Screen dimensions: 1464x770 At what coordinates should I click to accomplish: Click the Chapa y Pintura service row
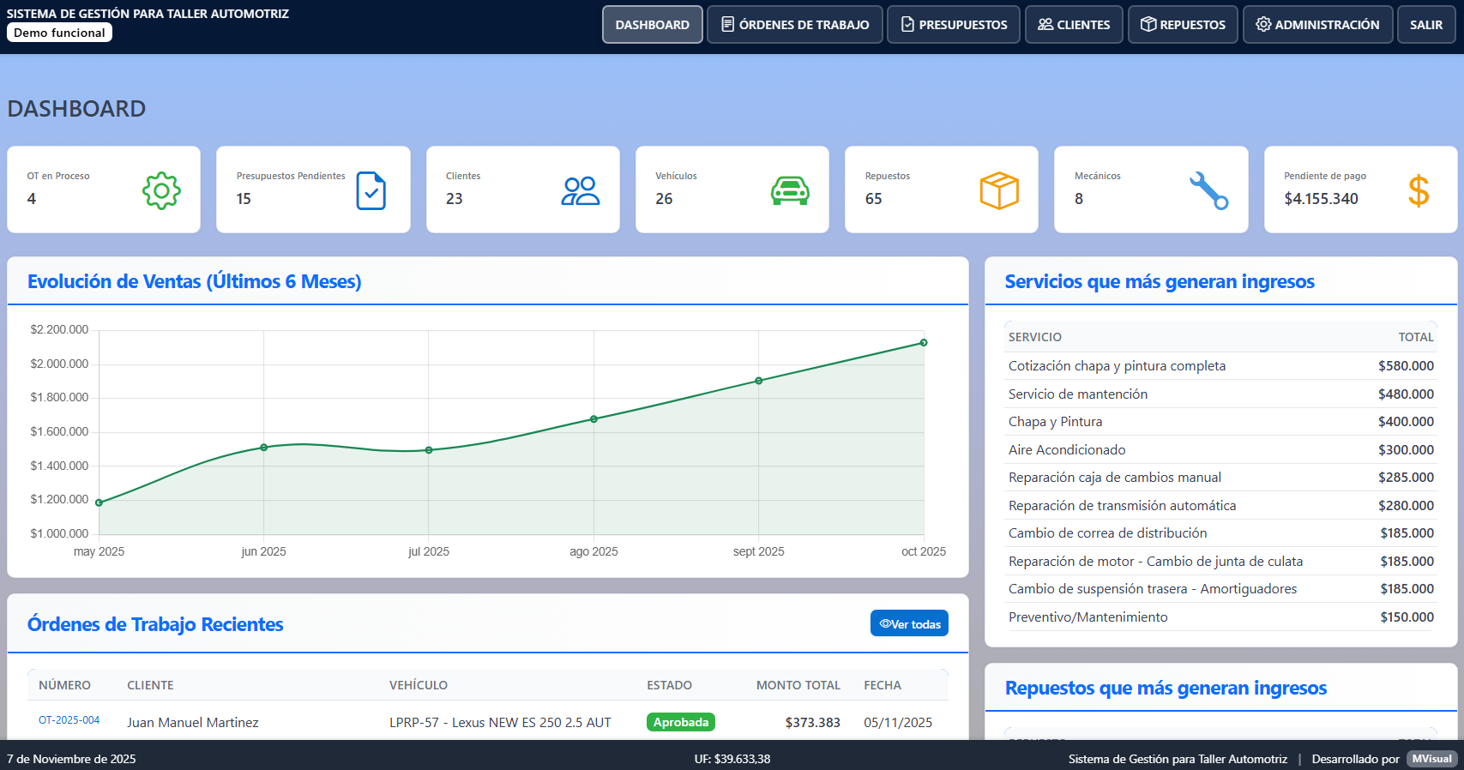[x=1220, y=422]
